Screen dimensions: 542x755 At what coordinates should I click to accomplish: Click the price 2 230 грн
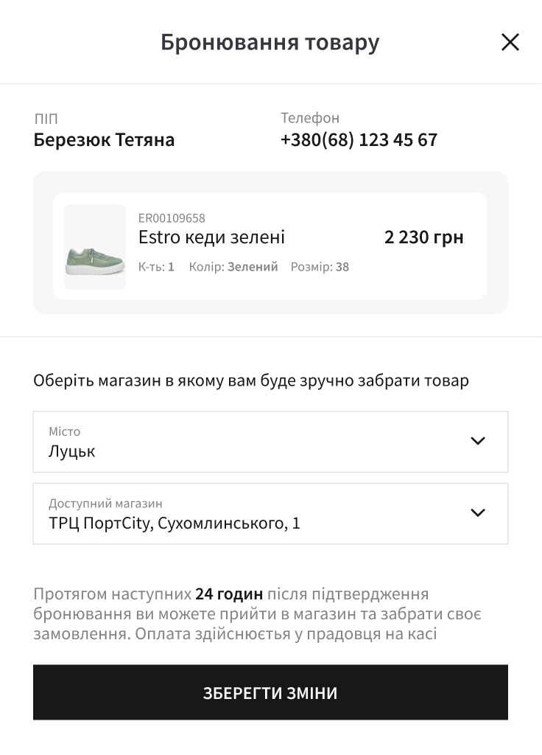(423, 237)
